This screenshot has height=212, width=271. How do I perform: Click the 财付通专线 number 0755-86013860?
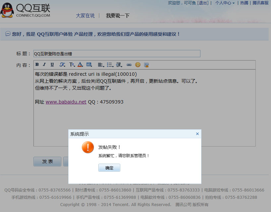coord(115,190)
